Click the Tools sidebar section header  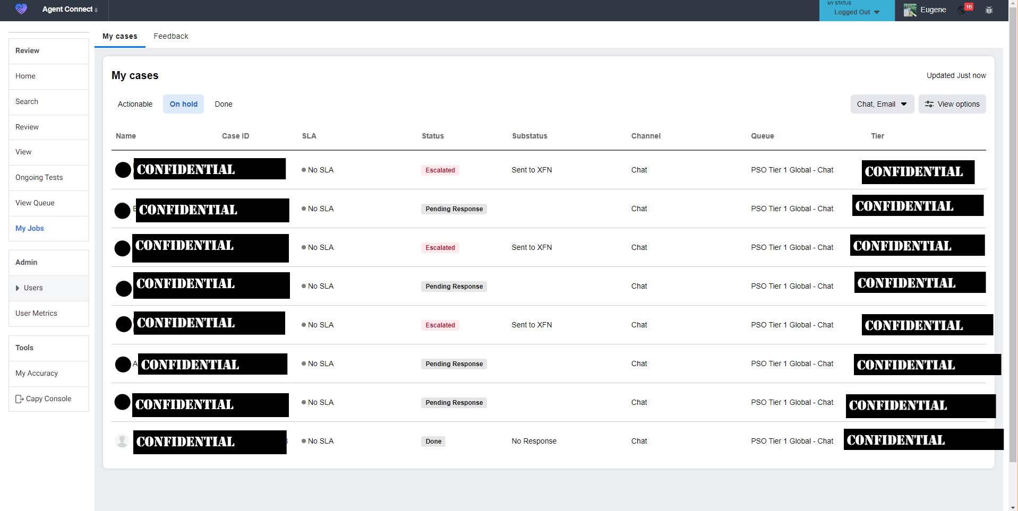[x=49, y=348]
